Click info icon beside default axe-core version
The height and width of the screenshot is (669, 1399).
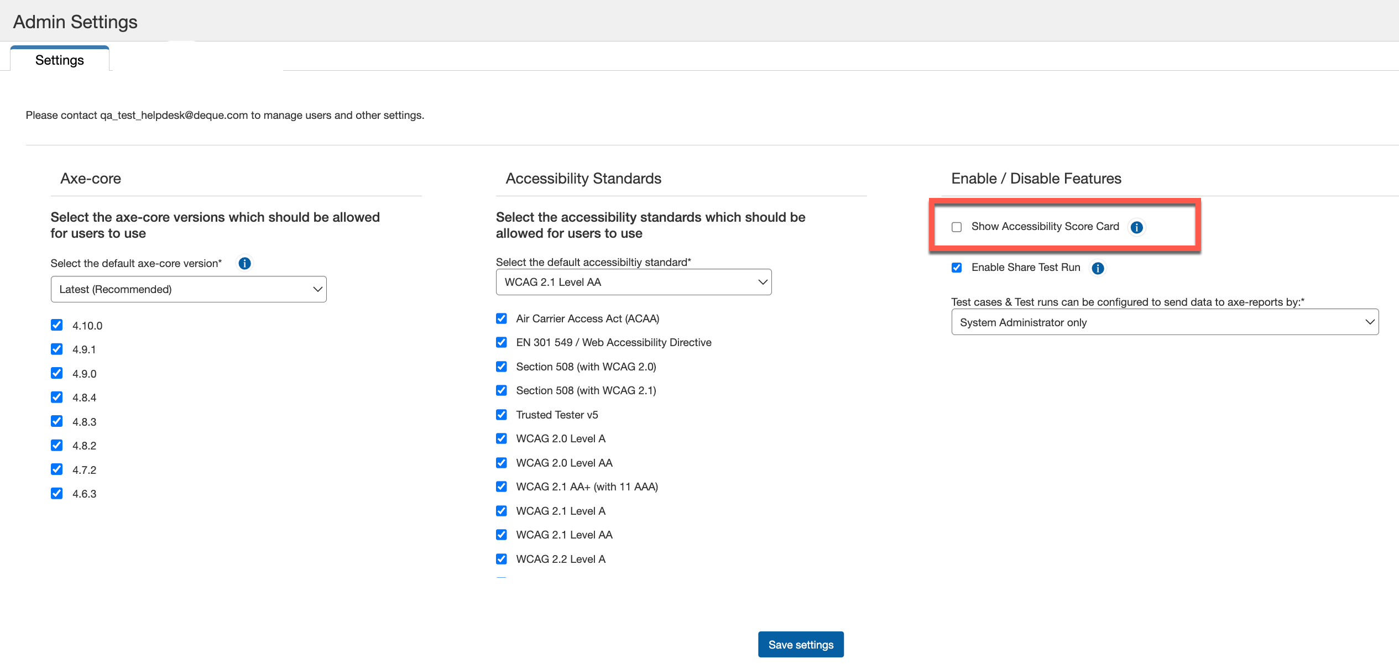click(x=244, y=263)
